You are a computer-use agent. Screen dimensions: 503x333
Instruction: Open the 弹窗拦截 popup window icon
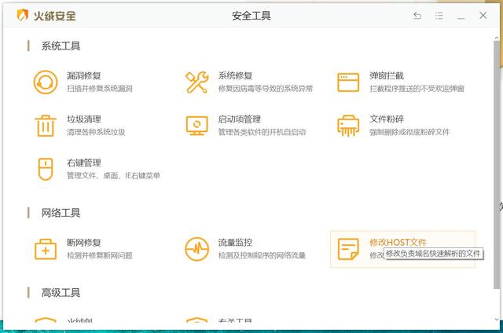coord(348,82)
